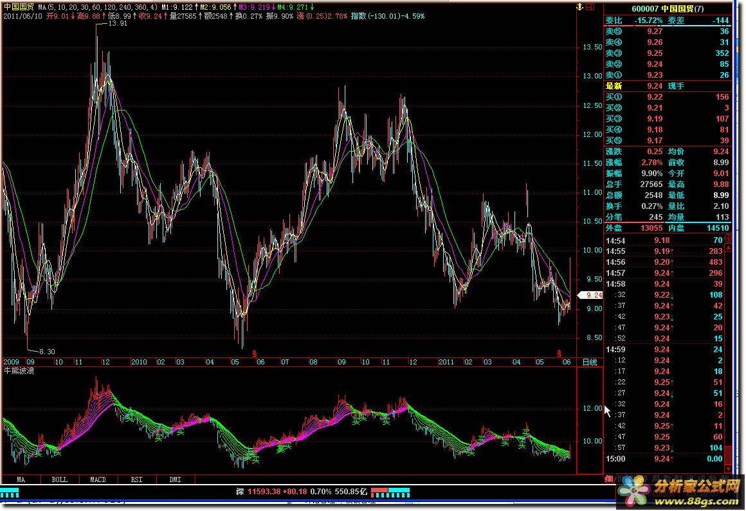Screen dimensions: 746x511
Task: Click the 8.30 lowest price label
Action: (46, 352)
